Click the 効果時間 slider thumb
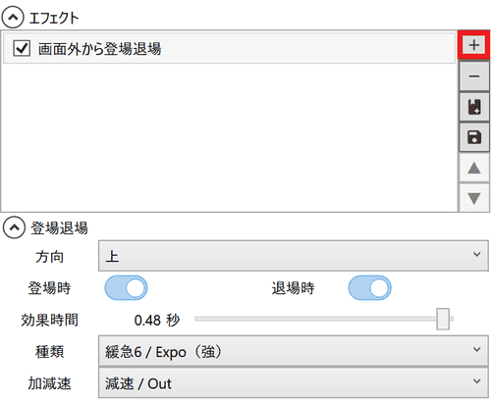491x401 pixels. [443, 319]
